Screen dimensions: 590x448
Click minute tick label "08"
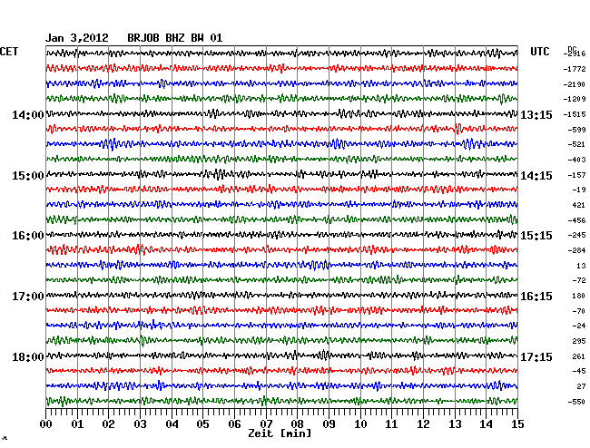pos(297,424)
